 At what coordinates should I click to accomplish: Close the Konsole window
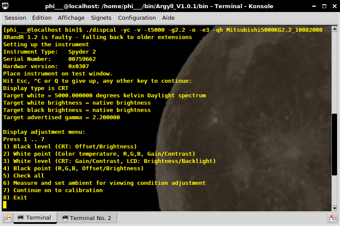(334, 6)
